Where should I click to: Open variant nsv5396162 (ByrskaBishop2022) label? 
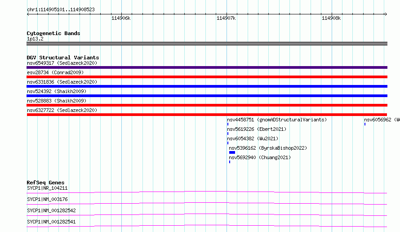(x=268, y=148)
